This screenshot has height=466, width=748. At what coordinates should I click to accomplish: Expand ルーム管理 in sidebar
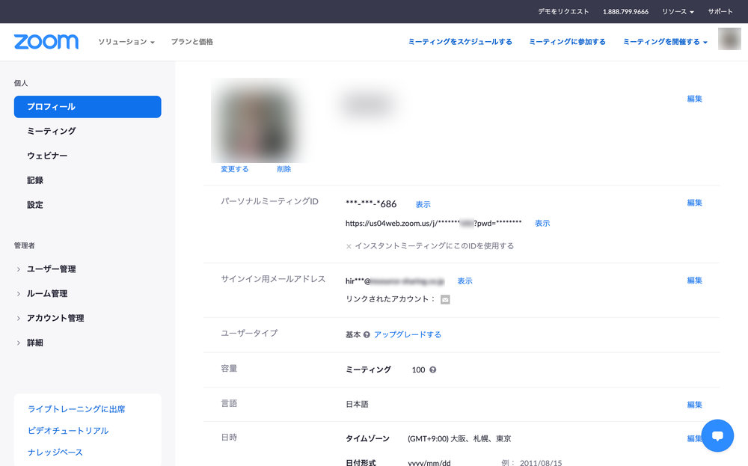click(46, 294)
